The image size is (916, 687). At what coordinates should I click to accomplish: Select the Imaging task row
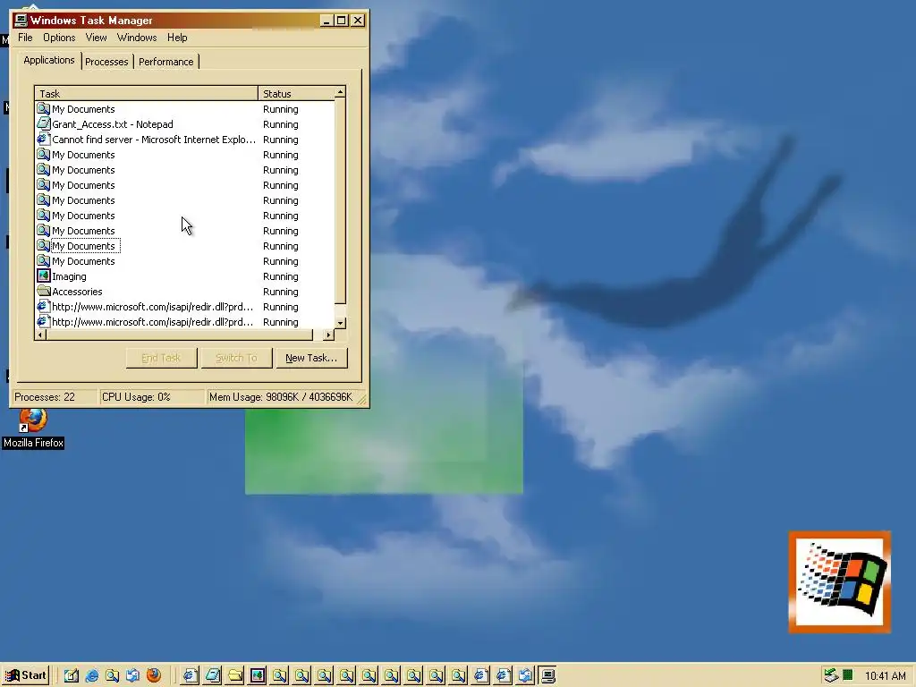click(184, 276)
